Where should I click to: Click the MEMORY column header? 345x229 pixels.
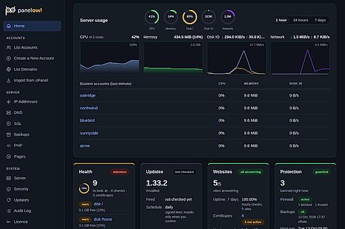point(251,83)
